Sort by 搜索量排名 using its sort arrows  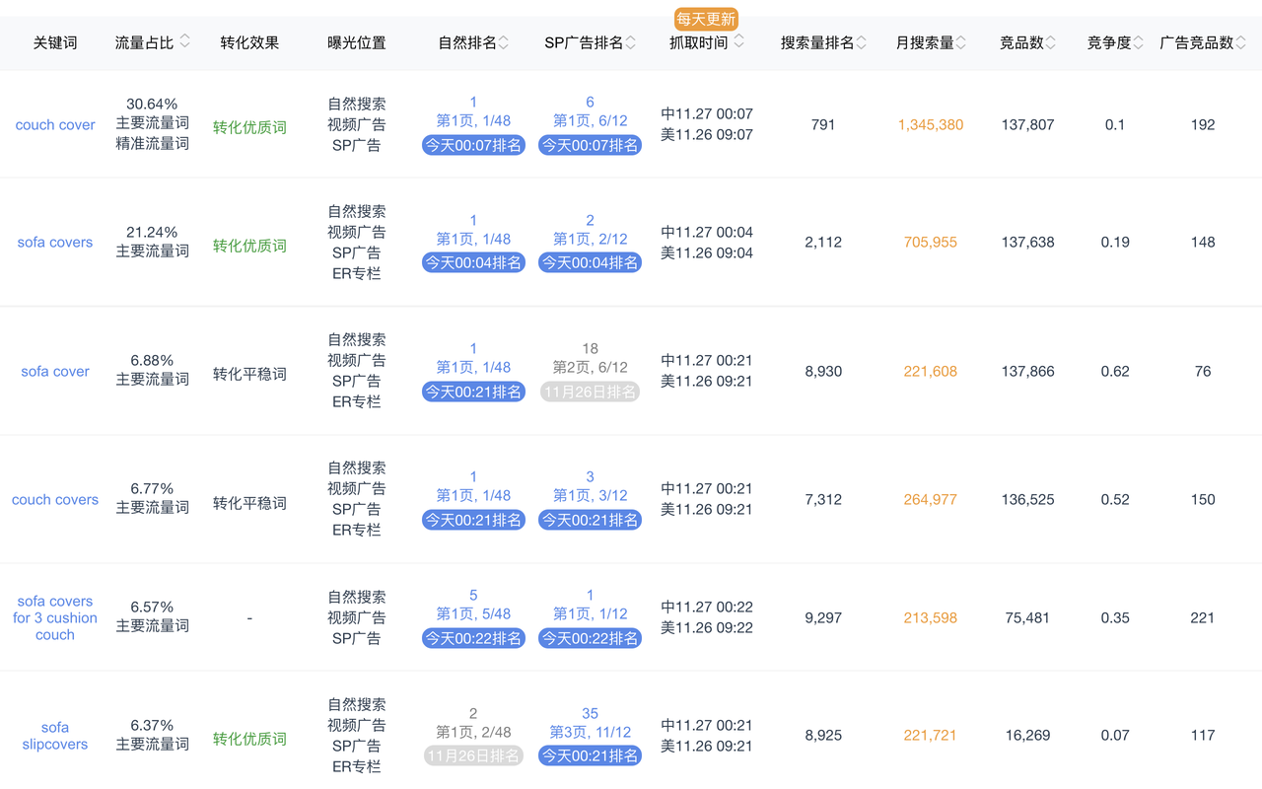pyautogui.click(x=859, y=43)
